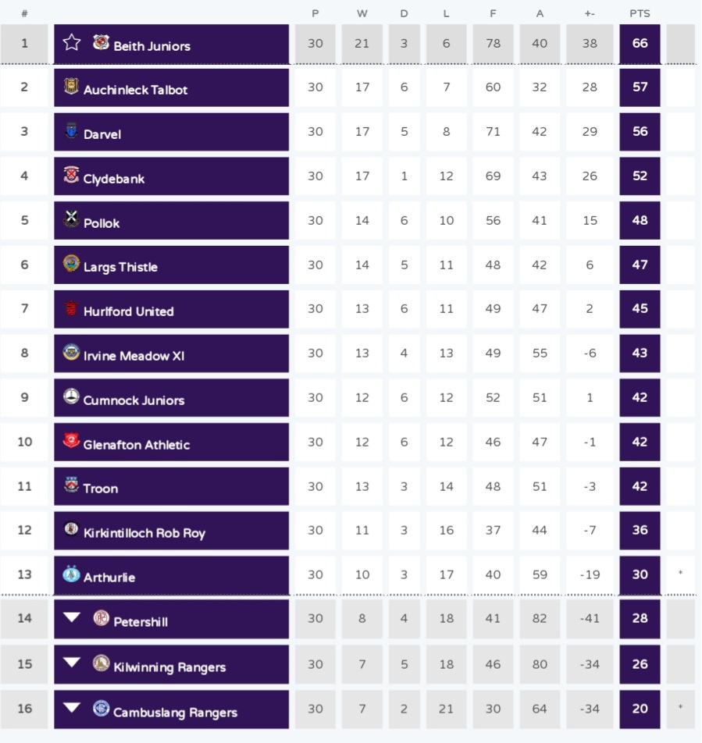Click the Arthurlie club crest
This screenshot has width=702, height=743.
click(71, 574)
